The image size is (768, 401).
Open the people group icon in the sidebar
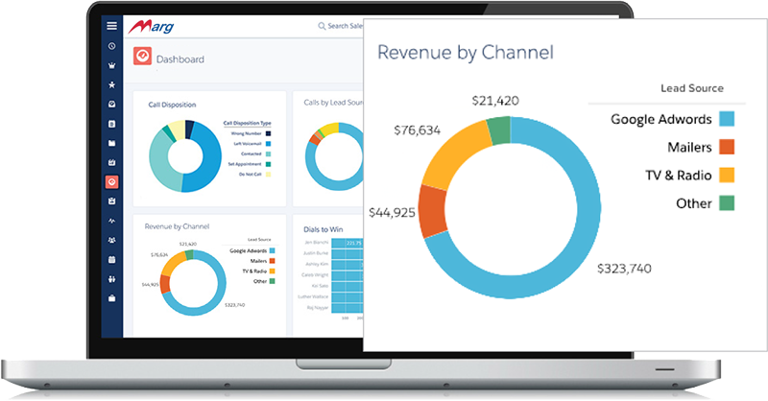[x=112, y=240]
